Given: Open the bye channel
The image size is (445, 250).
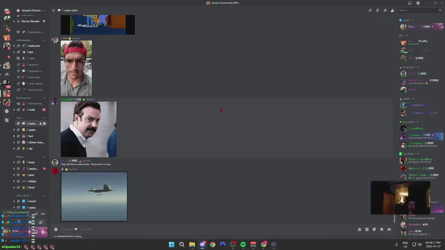Looking at the screenshot, I should click(31, 52).
